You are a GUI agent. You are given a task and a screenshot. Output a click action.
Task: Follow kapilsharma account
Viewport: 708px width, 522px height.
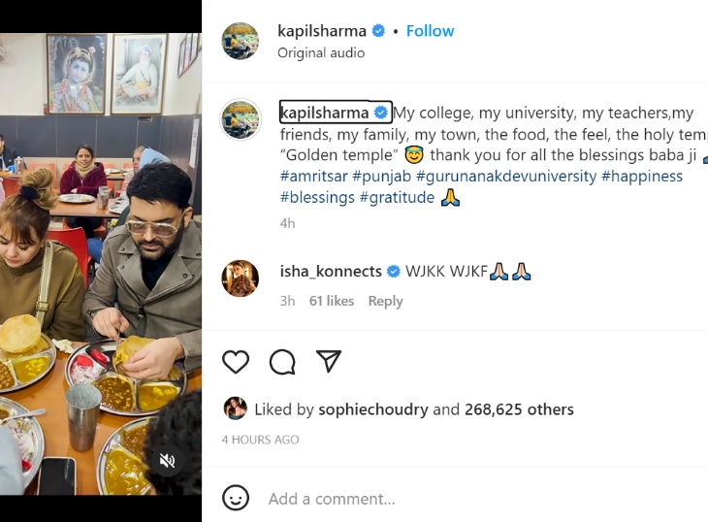point(430,31)
